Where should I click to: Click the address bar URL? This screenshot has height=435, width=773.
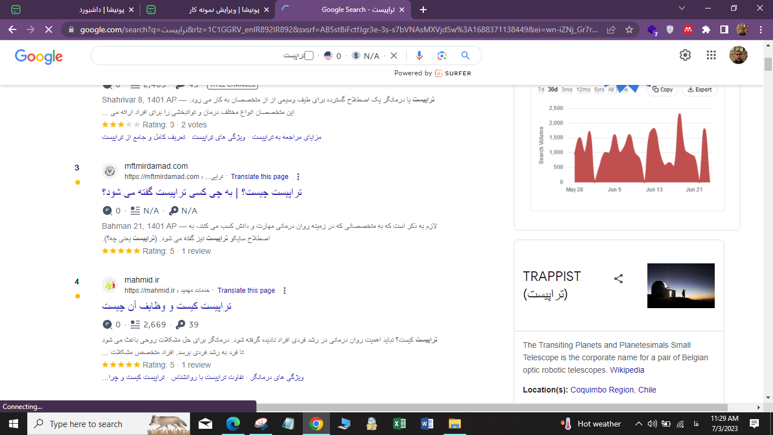click(x=338, y=29)
